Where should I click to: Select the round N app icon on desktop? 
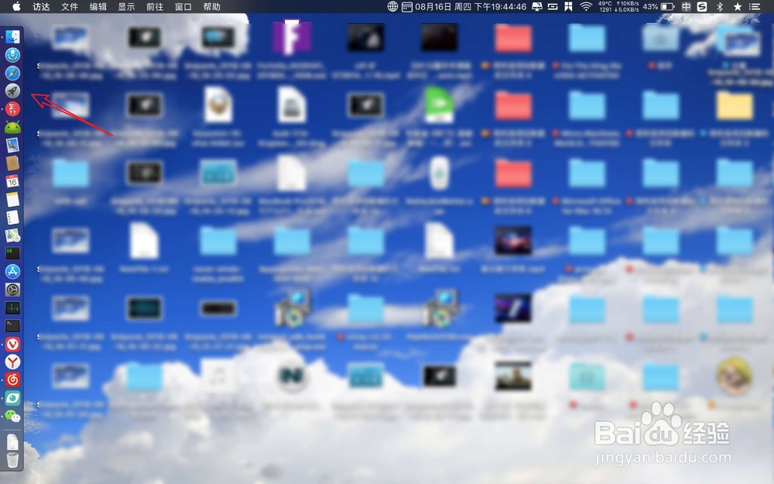[291, 376]
